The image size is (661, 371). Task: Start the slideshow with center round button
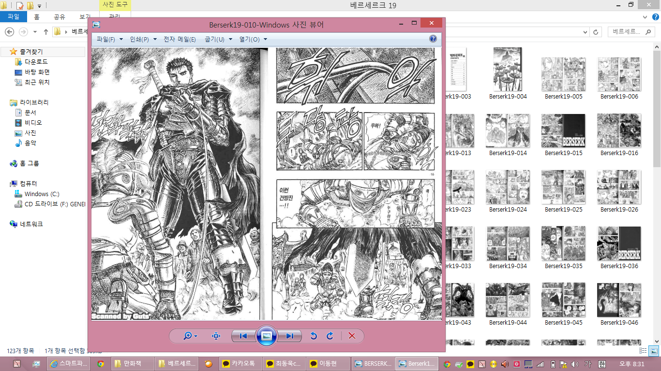[266, 336]
